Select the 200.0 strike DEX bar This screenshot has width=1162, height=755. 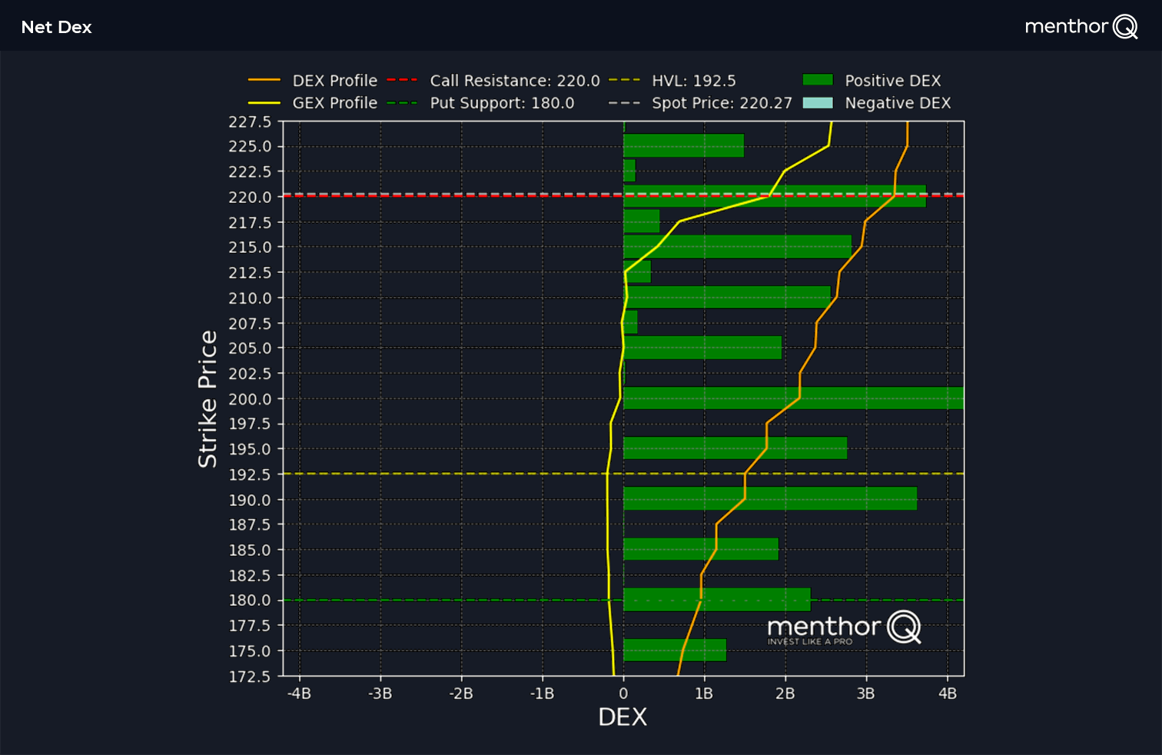pos(794,398)
